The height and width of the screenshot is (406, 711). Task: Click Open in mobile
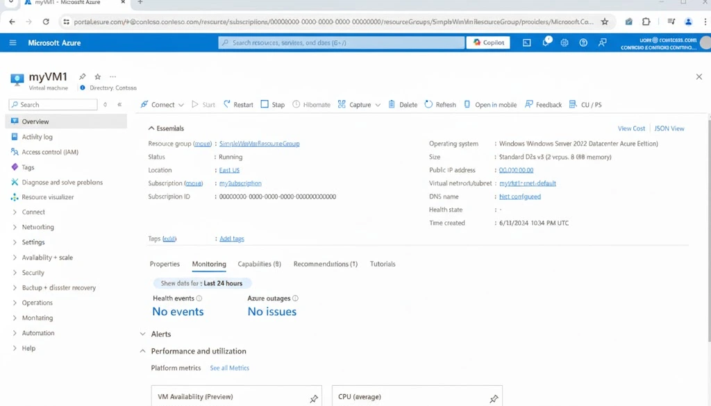pyautogui.click(x=490, y=105)
